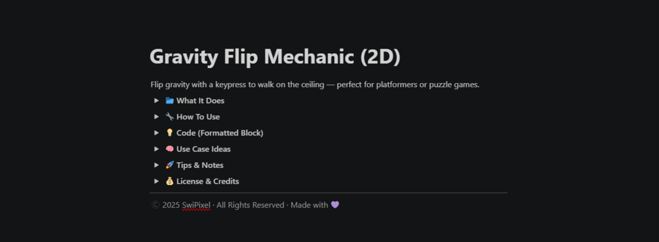
Task: Click the rocket emoji beside Tips & Notes
Action: 169,165
